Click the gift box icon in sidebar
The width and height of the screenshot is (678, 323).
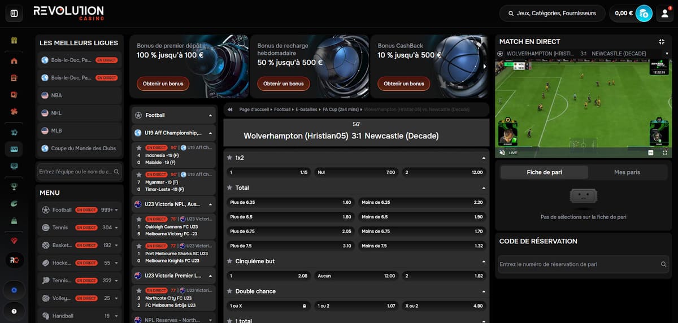(x=14, y=41)
